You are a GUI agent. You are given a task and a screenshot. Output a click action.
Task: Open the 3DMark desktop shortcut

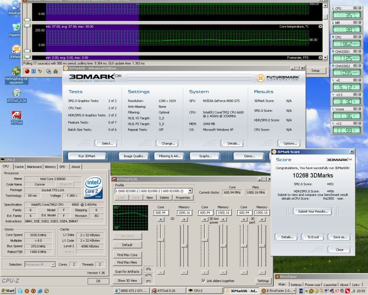(16, 51)
